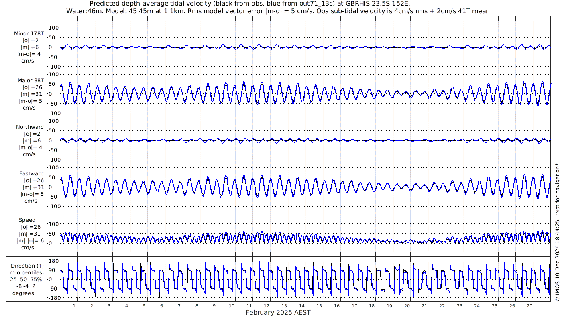The height and width of the screenshot is (321, 562).
Task: Click date tick label 20 on x-axis
Action: [407, 306]
